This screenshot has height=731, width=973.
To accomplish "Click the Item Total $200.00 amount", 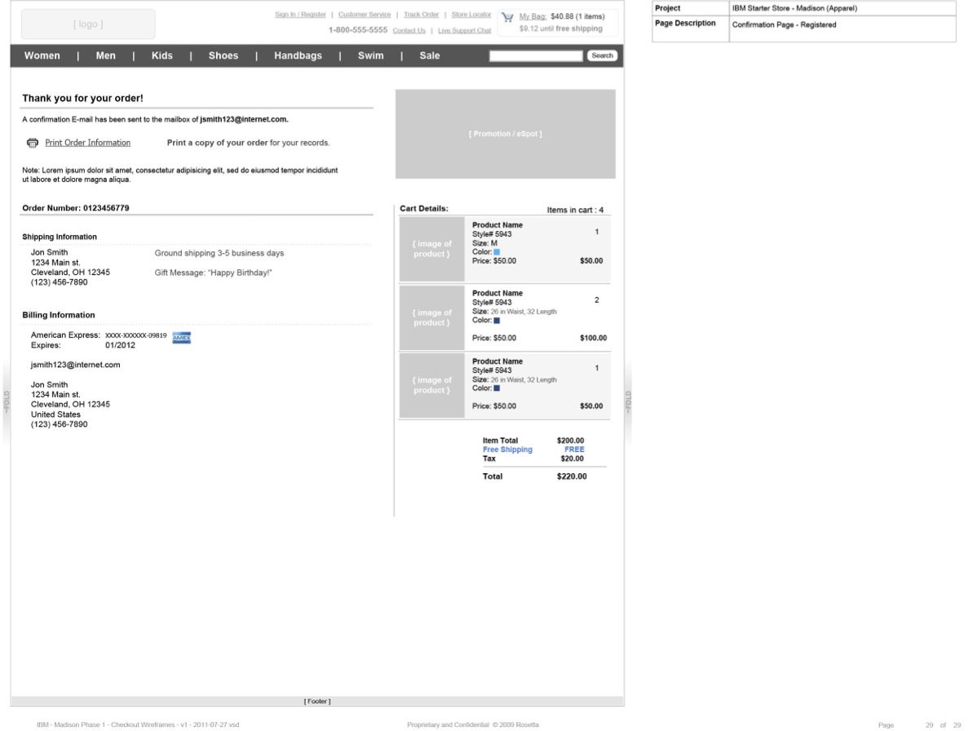I will click(570, 441).
